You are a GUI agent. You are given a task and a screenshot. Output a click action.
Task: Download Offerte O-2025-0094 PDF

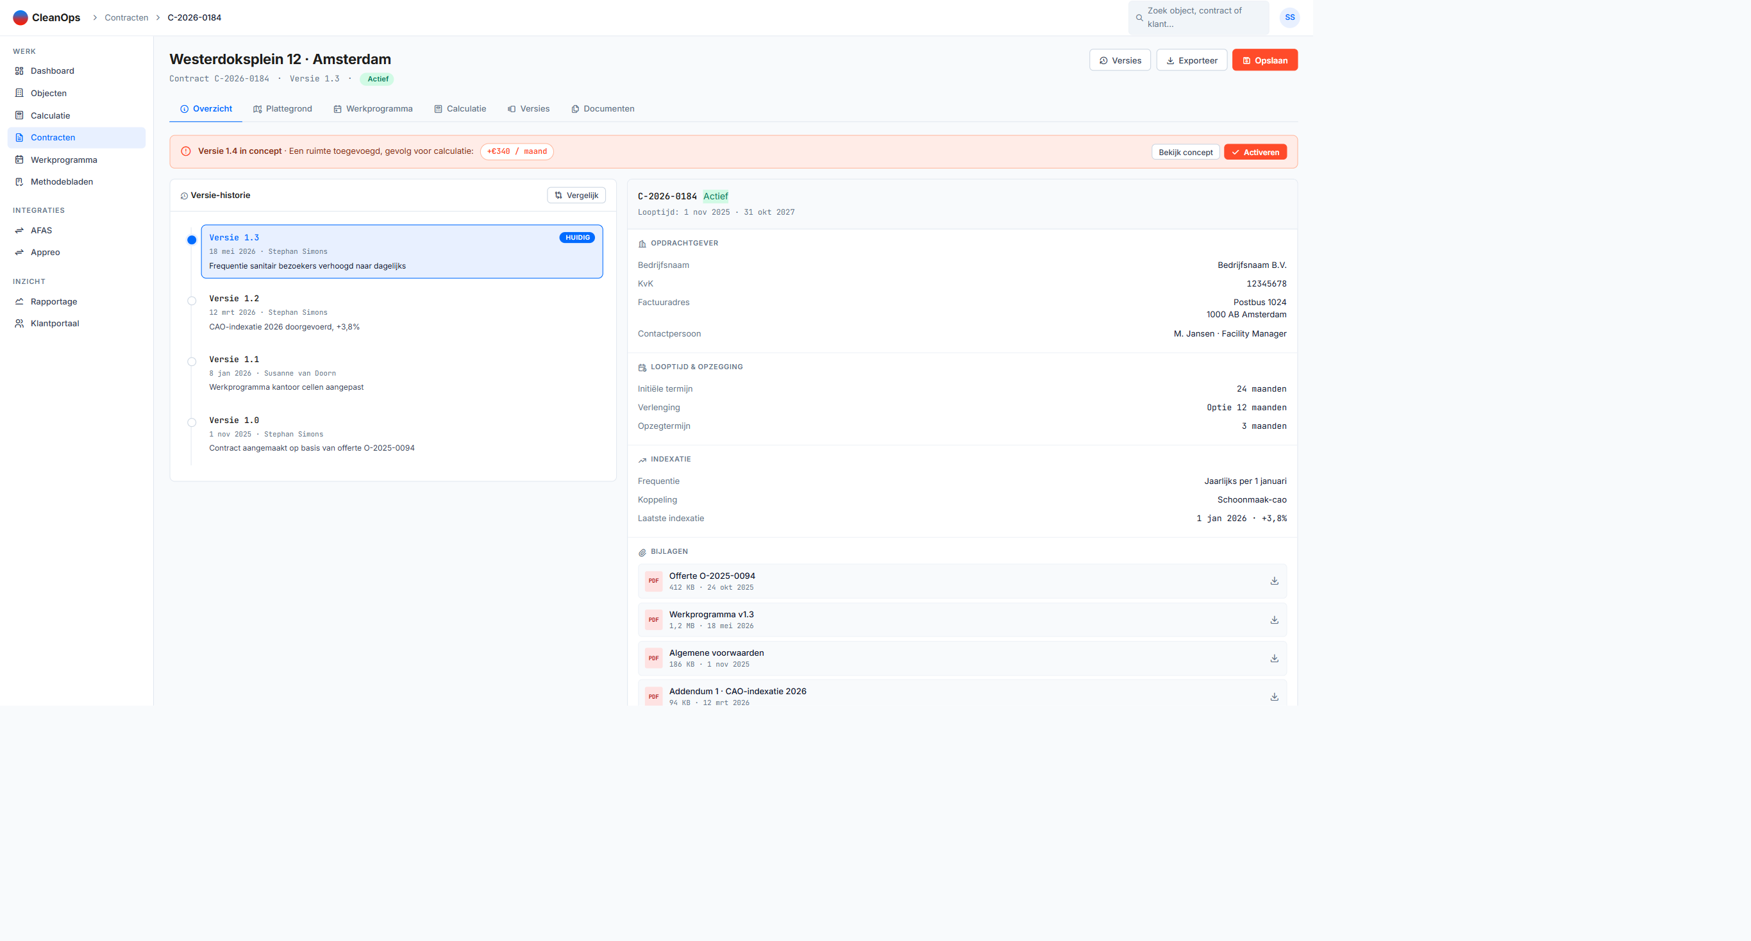pos(1275,581)
